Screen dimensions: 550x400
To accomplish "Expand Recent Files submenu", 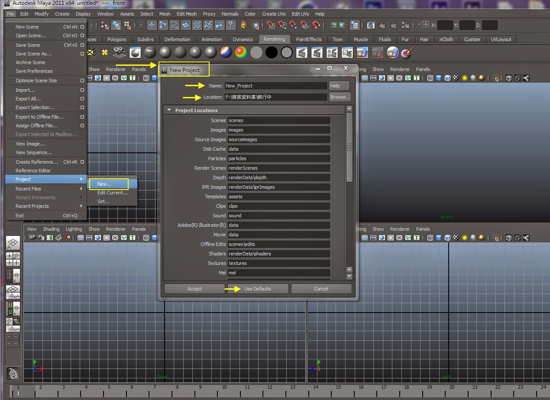I will point(81,189).
